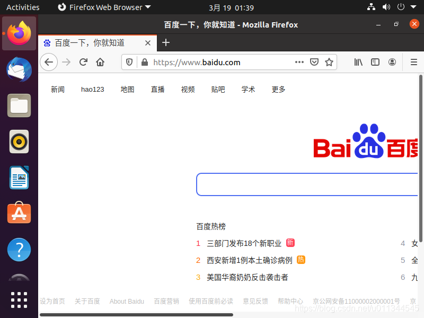Toggle the browser sidebar

tap(375, 62)
